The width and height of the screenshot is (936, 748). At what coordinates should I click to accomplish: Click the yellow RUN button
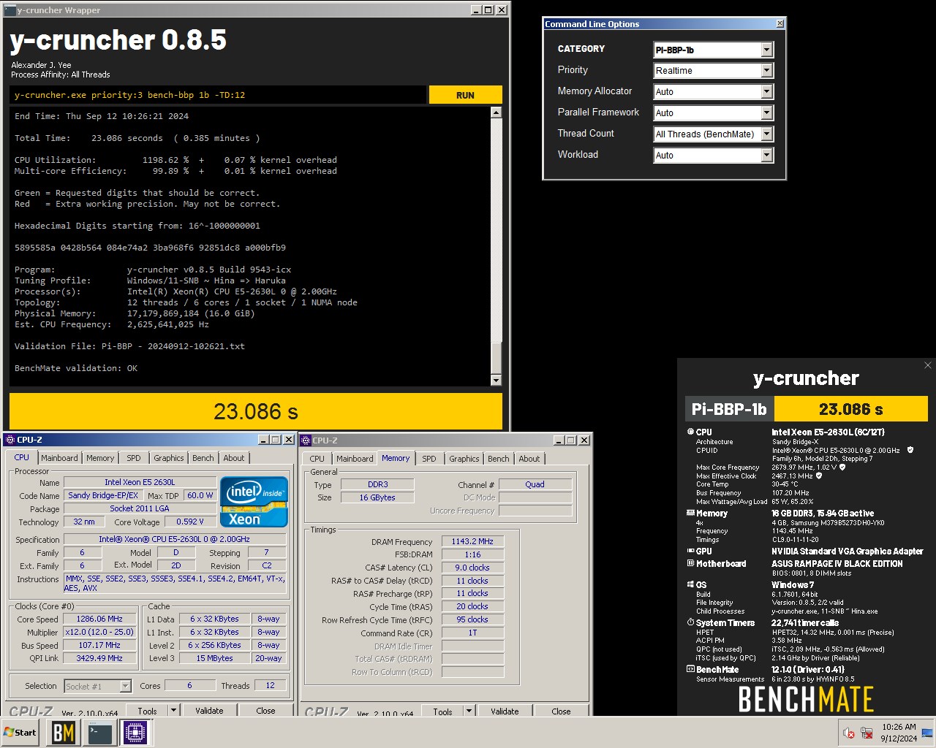tap(465, 95)
